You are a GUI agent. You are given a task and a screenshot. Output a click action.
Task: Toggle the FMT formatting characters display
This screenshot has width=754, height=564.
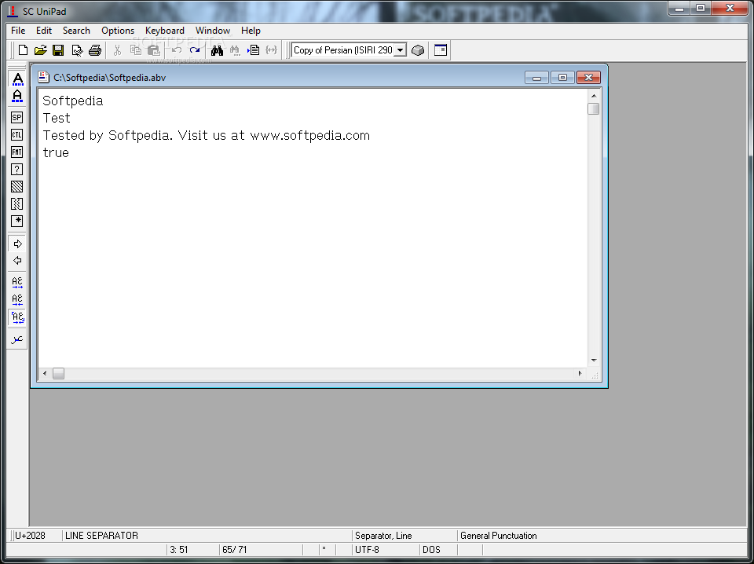click(16, 152)
